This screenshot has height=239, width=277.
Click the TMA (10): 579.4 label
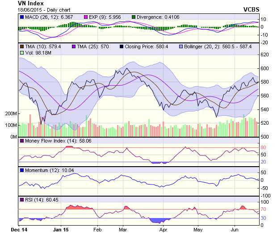[43, 46]
